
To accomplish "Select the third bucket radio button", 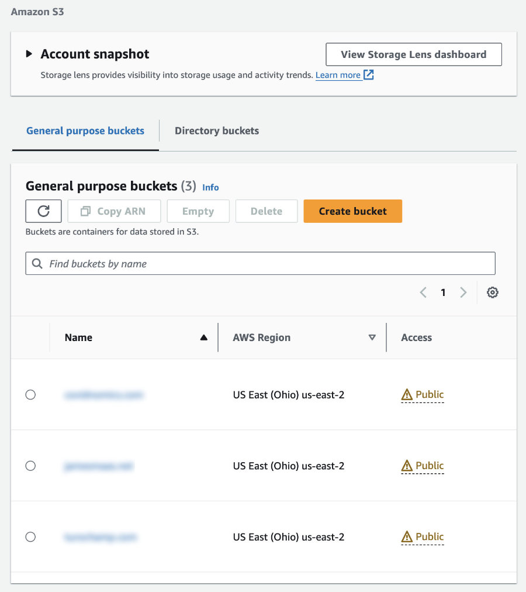I will (30, 536).
